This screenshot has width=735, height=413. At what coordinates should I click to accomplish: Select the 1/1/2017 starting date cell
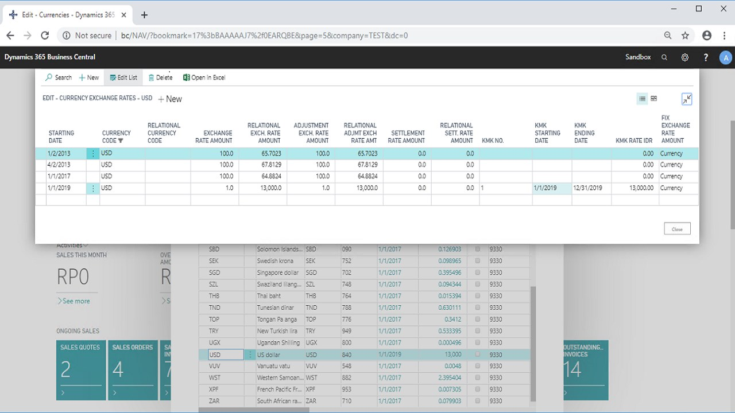click(66, 177)
